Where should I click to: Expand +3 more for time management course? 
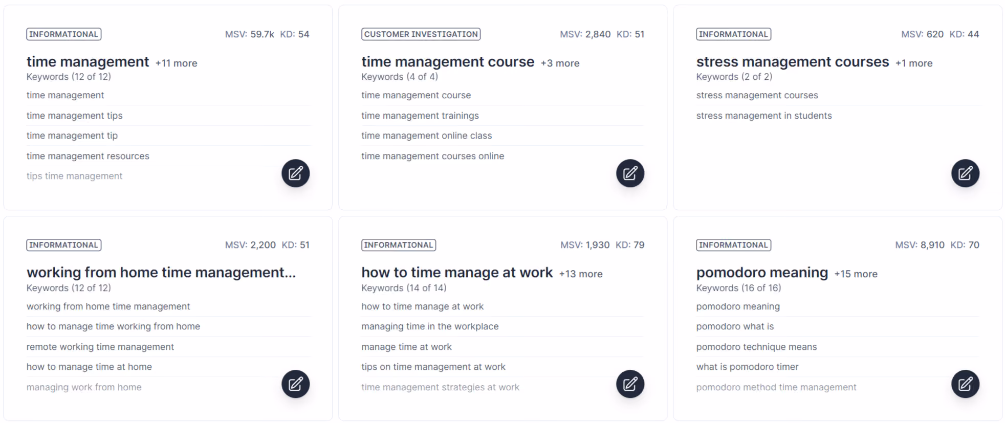[560, 63]
